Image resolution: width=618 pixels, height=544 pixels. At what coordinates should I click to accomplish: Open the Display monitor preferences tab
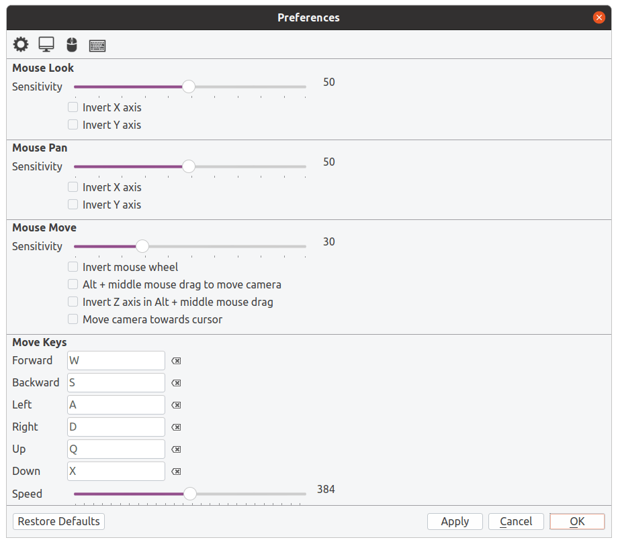point(46,44)
